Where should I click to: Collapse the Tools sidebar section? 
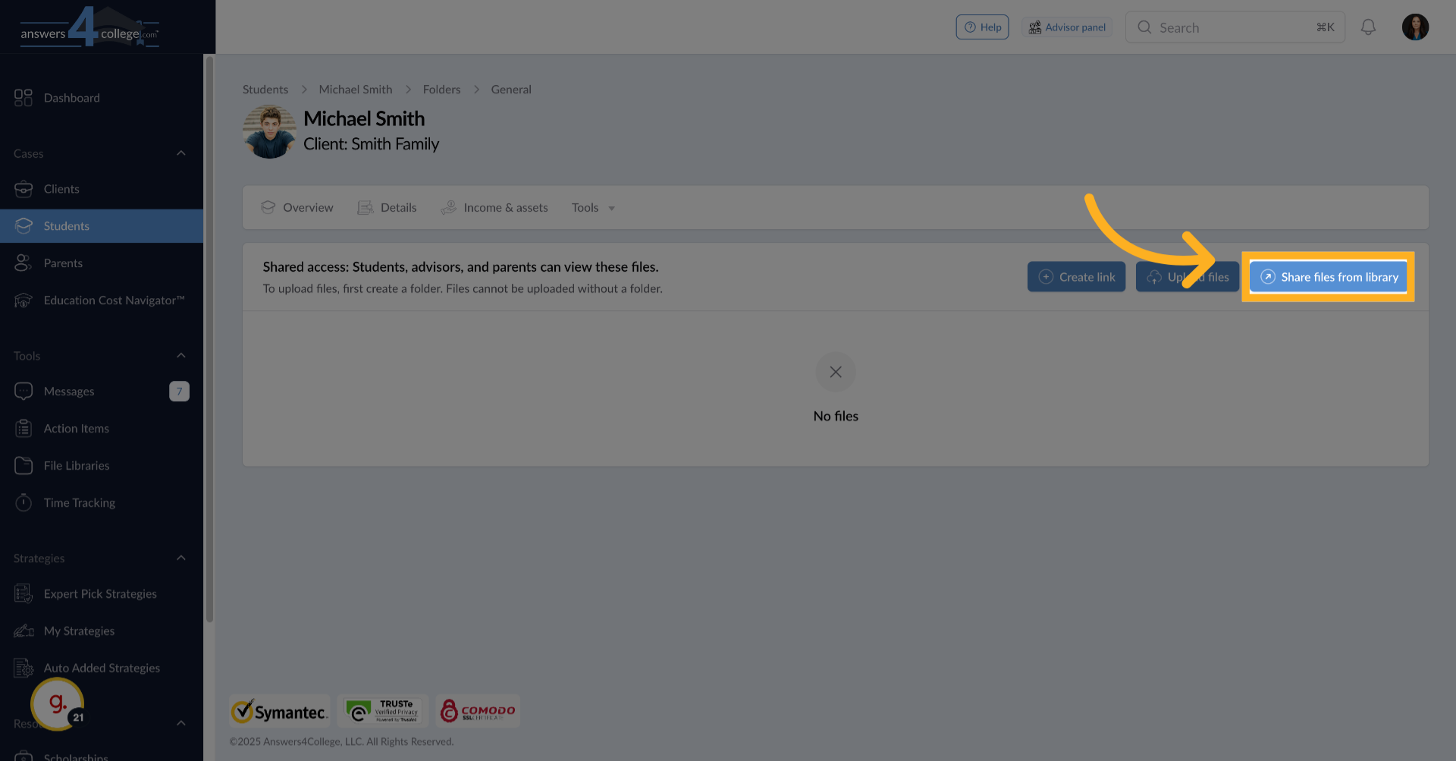pos(181,356)
